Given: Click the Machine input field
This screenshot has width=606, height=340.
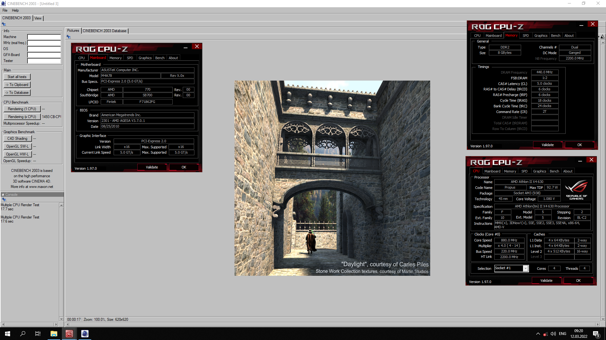Looking at the screenshot, I should [44, 37].
